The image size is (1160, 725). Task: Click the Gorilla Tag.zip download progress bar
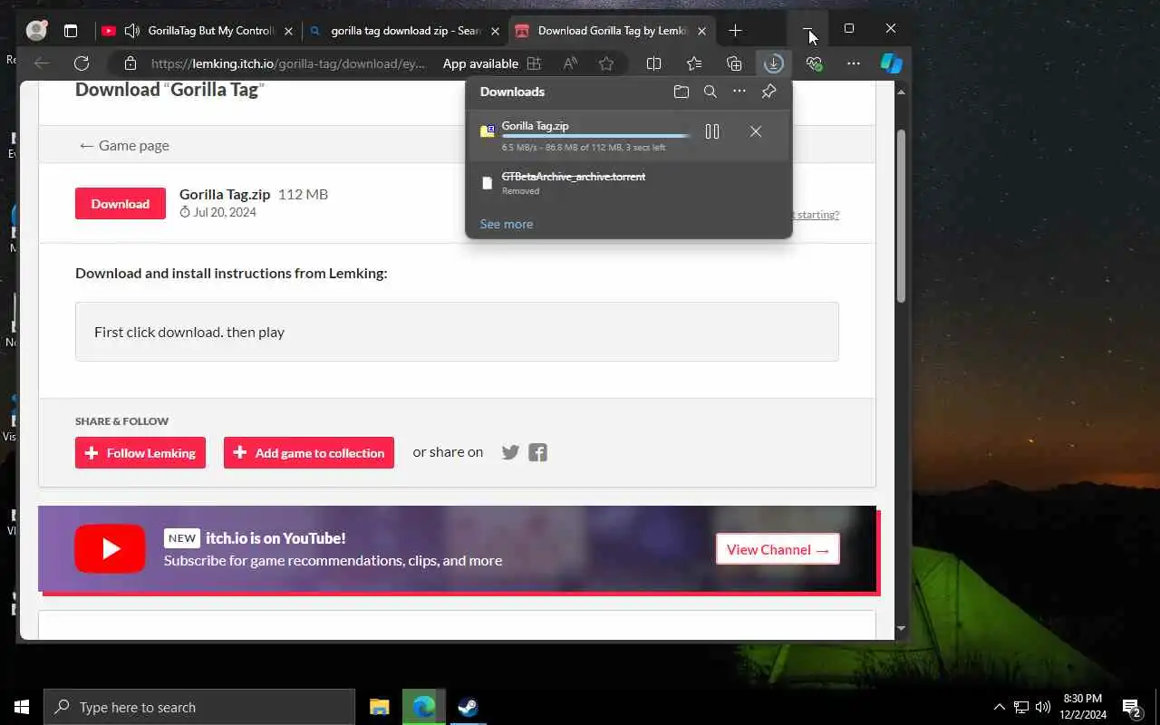(596, 137)
